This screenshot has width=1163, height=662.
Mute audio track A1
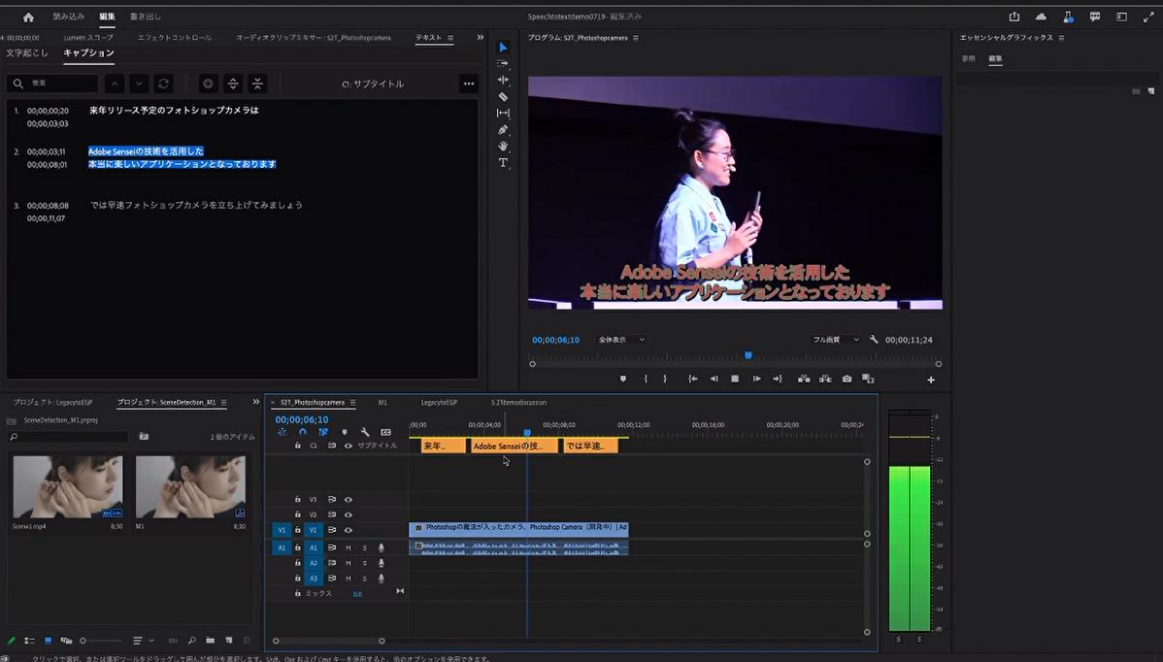tap(348, 547)
